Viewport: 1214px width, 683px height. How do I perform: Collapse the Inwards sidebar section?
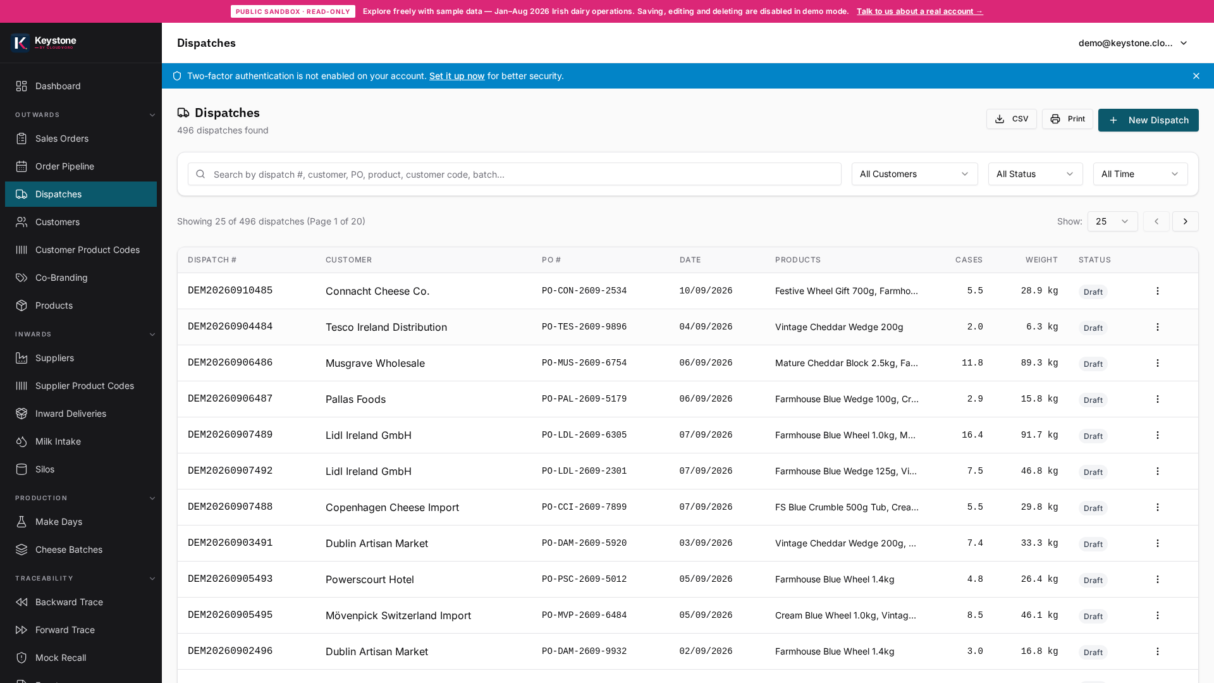(152, 335)
